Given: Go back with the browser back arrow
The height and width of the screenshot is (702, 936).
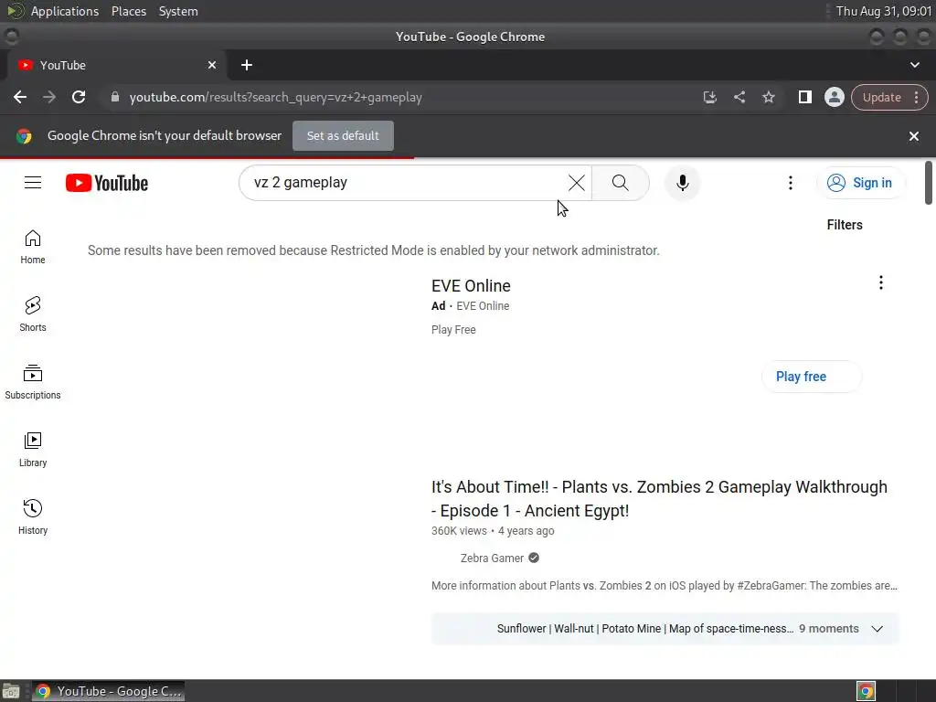Looking at the screenshot, I should 20,97.
